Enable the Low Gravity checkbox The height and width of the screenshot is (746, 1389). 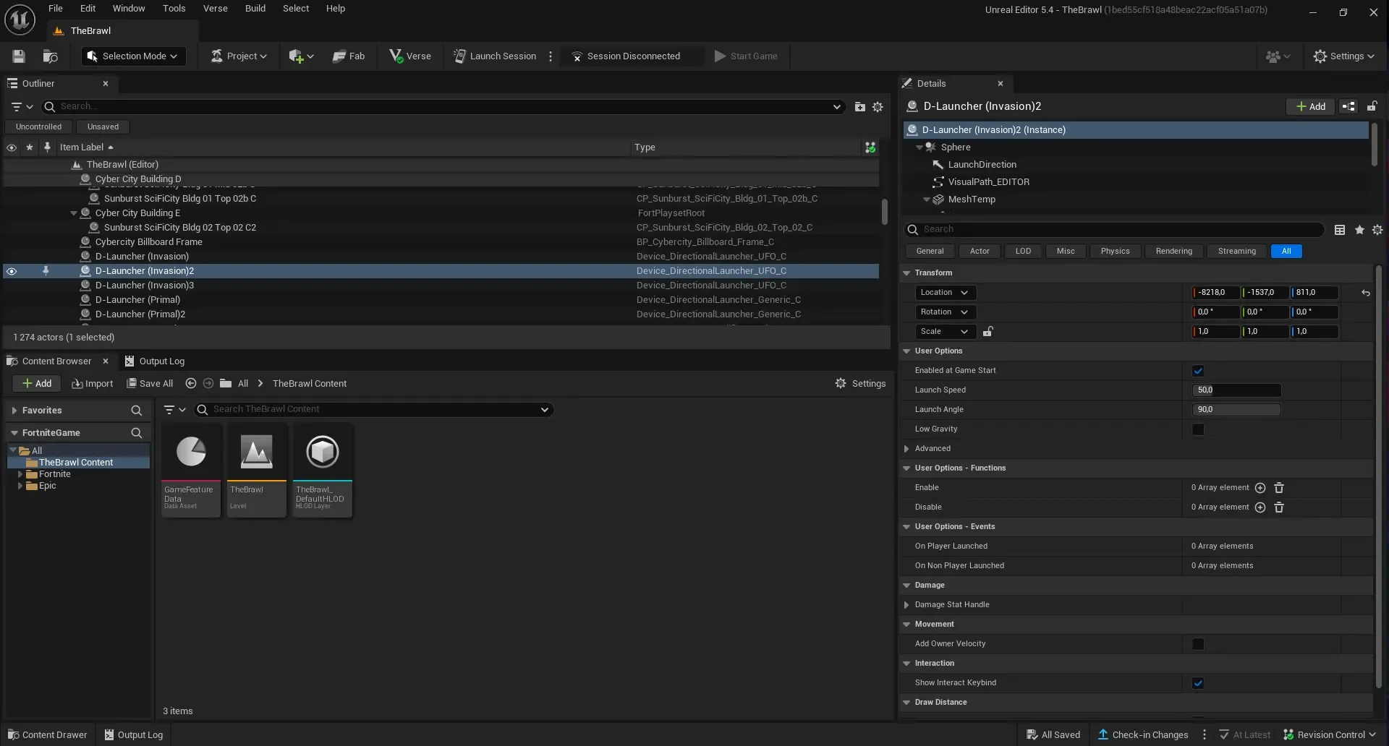pos(1198,429)
